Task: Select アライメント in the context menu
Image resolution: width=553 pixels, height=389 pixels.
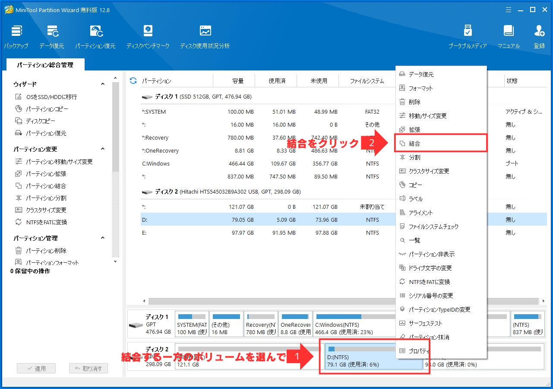Action: coord(441,213)
